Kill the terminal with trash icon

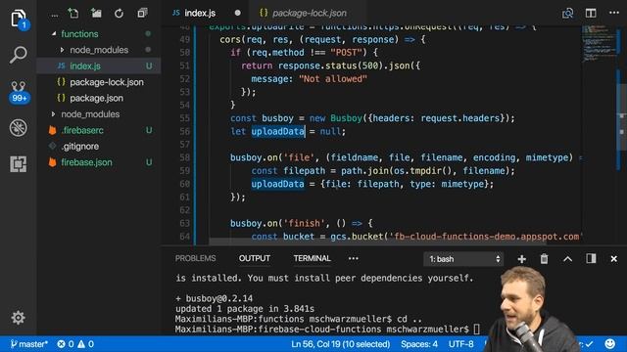[545, 259]
